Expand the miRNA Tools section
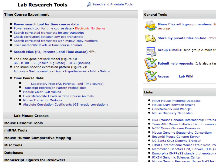The height and width of the screenshot is (162, 216). 16,130
